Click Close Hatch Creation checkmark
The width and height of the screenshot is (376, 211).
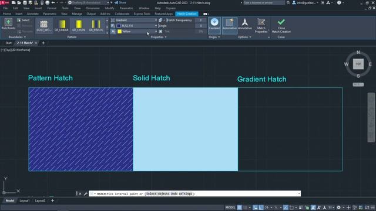pyautogui.click(x=281, y=22)
